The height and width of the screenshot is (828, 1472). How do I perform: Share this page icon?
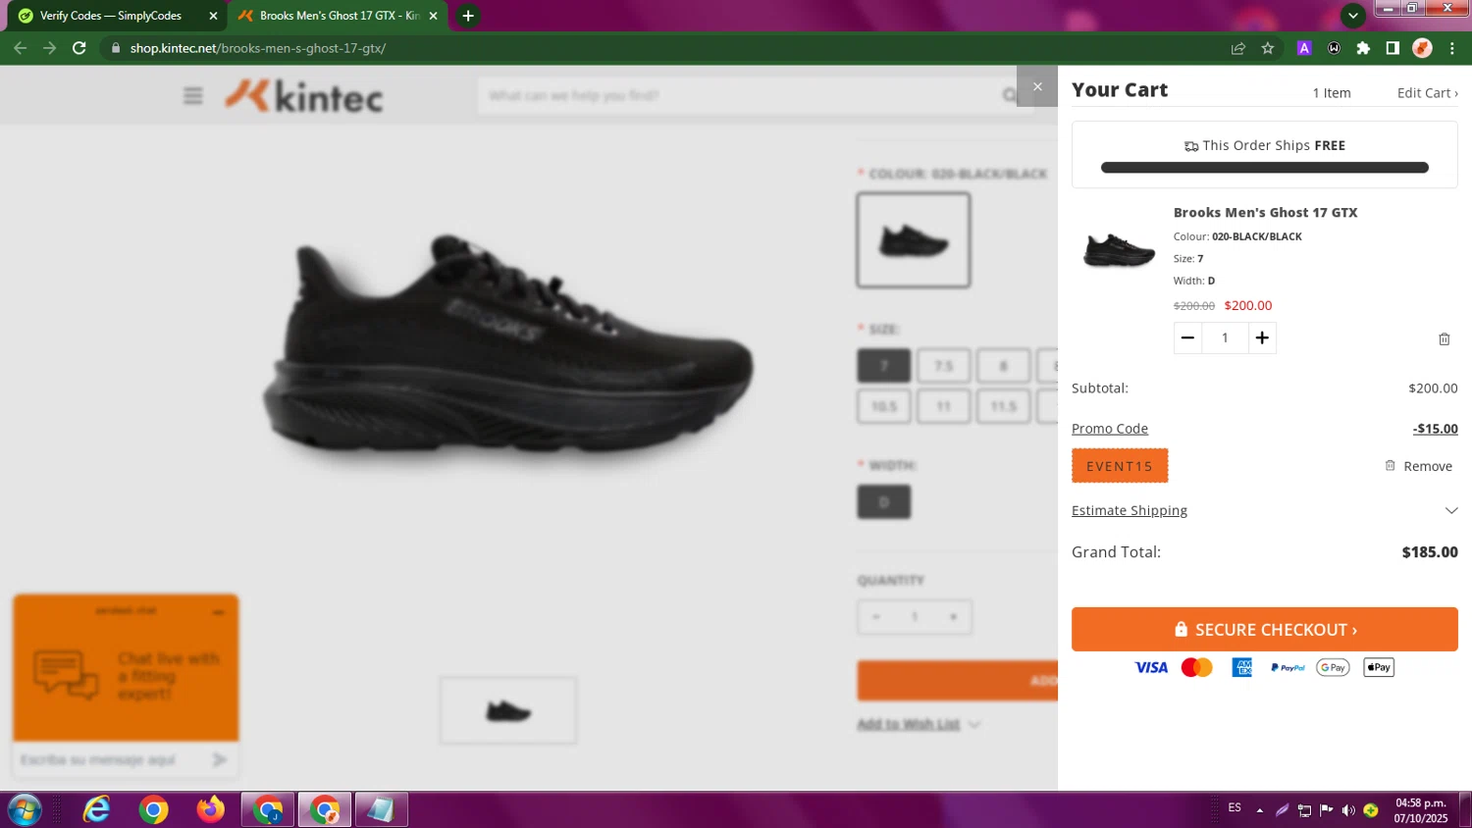pyautogui.click(x=1238, y=48)
